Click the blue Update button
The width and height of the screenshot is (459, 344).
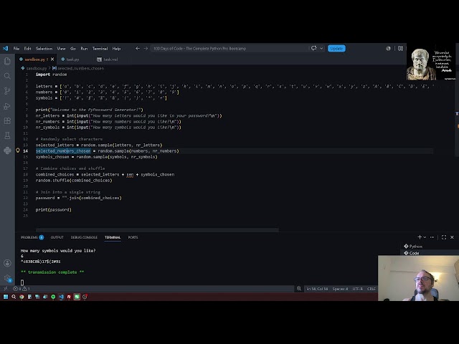[x=336, y=48]
